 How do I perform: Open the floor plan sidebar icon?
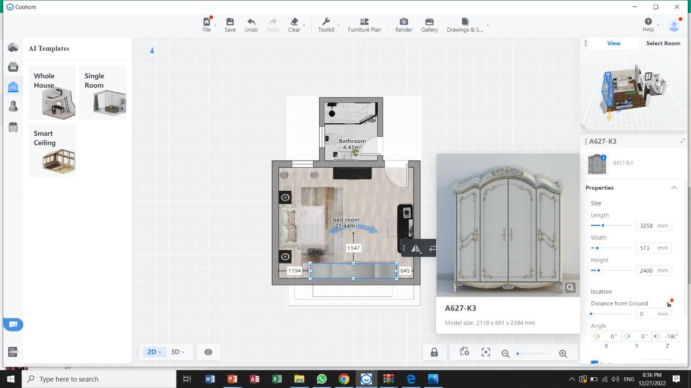[13, 47]
